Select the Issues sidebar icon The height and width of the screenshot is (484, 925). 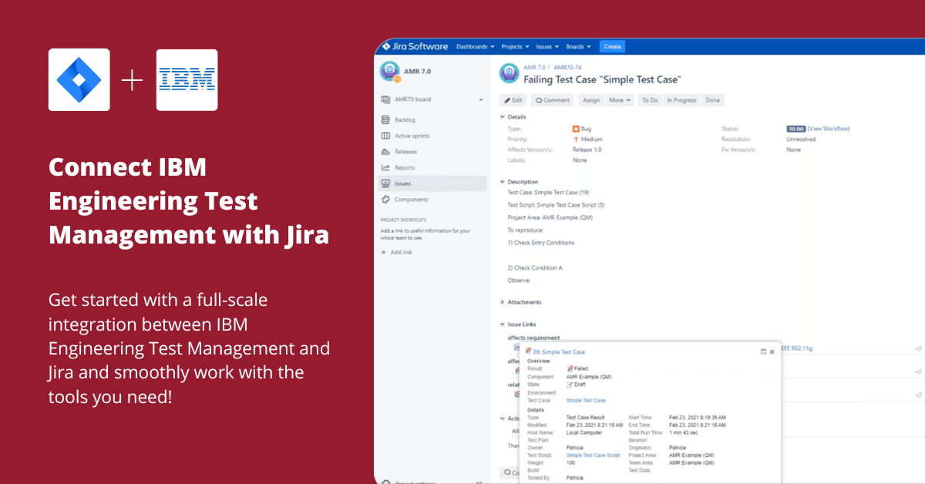coord(385,183)
